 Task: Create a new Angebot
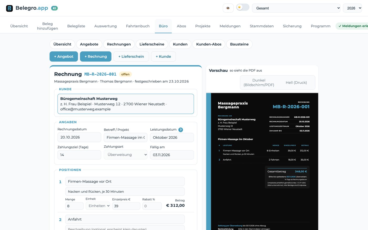(64, 57)
